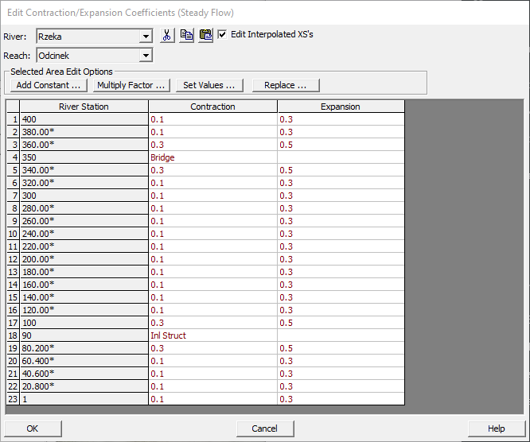Click the Add Constant button

click(x=49, y=85)
